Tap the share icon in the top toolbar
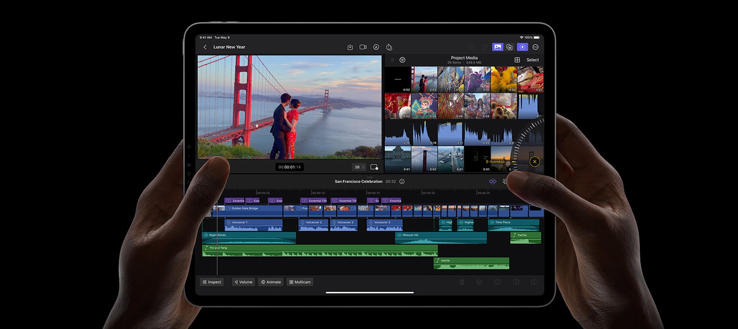This screenshot has height=329, width=738. pyautogui.click(x=389, y=46)
